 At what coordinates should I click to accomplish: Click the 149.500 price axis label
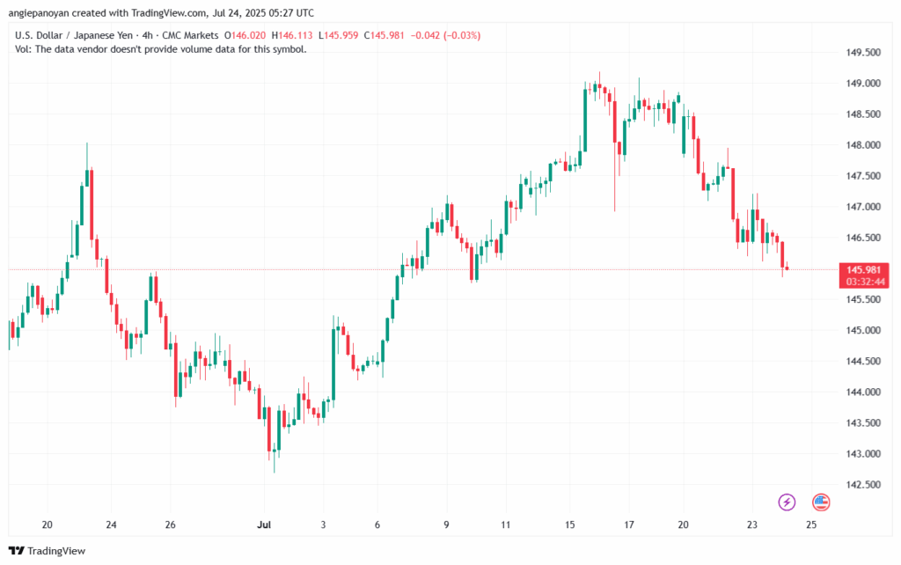click(863, 52)
